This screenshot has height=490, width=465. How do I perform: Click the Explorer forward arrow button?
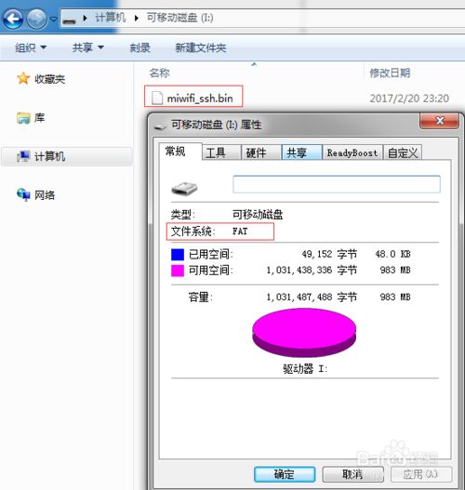tap(36, 20)
